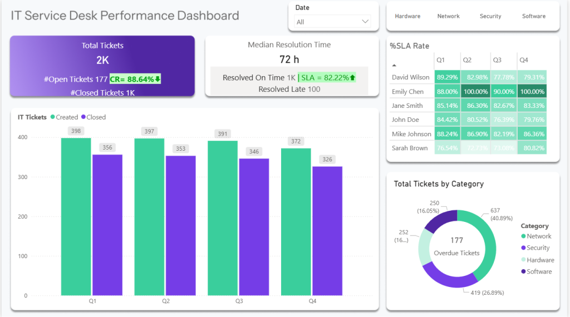This screenshot has height=317, width=570.
Task: Click the sort arrow in %SLA Rate table
Action: pos(395,65)
